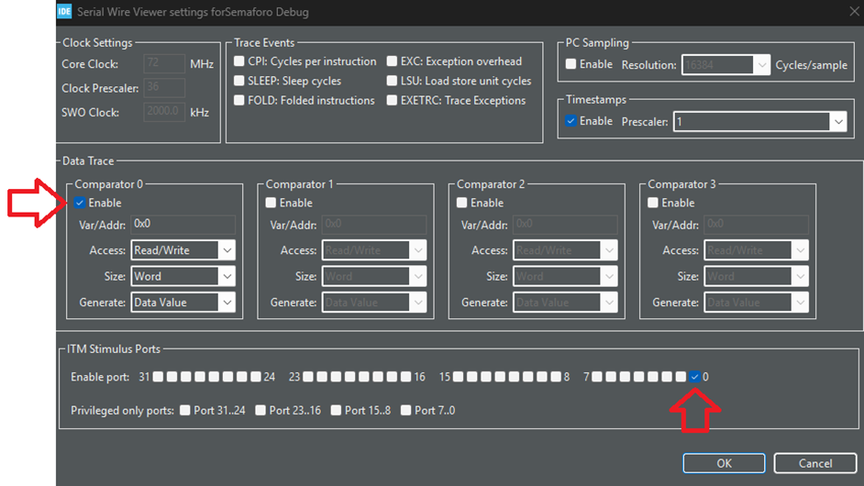Enable ITM stimulus port 16
This screenshot has width=864, height=486.
(406, 377)
